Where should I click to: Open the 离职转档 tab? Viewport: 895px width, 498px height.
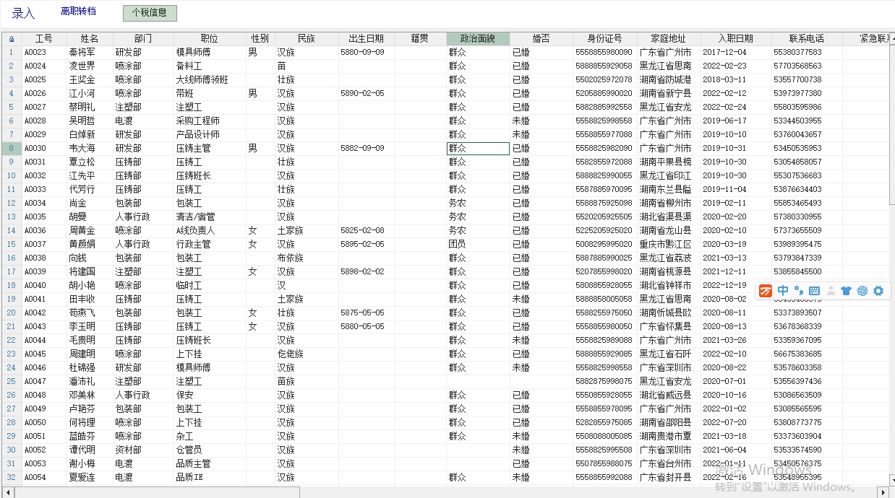[79, 12]
